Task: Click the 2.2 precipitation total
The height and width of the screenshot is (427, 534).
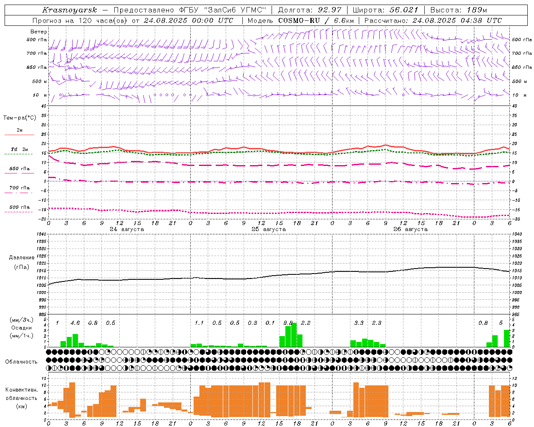Action: (306, 323)
